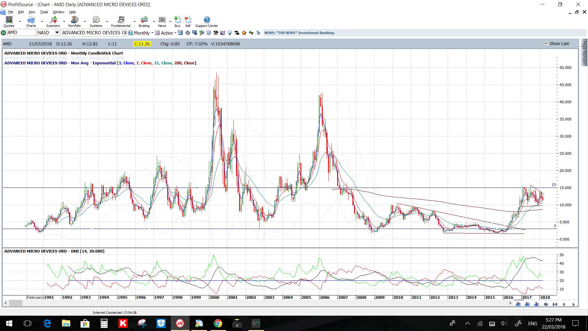Click the TOP NEWS Investment Banking ticker
588x331 pixels.
(299, 33)
